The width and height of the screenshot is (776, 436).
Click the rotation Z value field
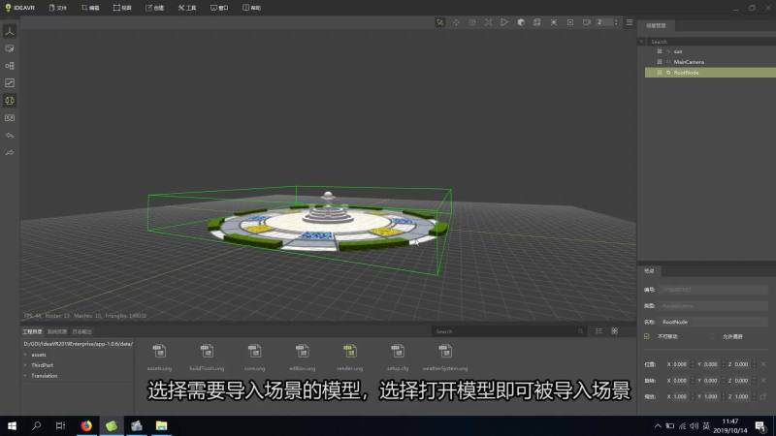point(741,381)
